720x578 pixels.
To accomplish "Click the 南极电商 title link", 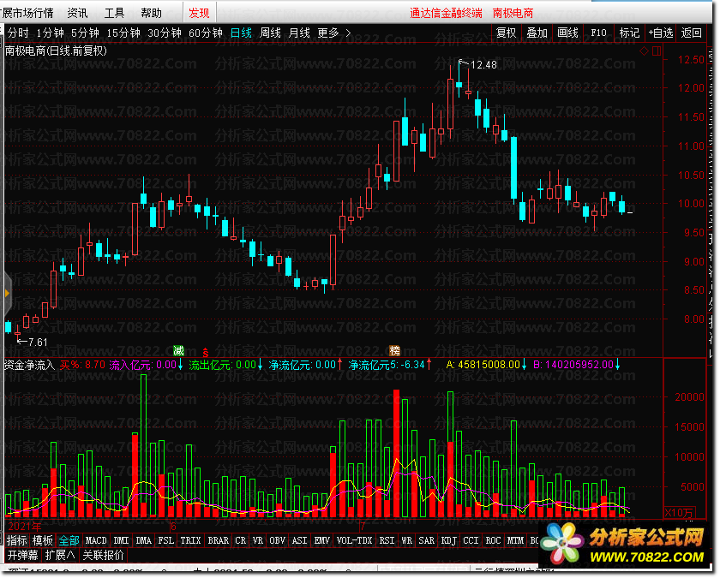I will [x=513, y=13].
